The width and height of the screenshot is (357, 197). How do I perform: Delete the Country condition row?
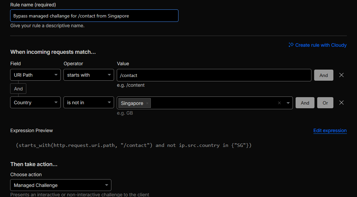pos(341,103)
